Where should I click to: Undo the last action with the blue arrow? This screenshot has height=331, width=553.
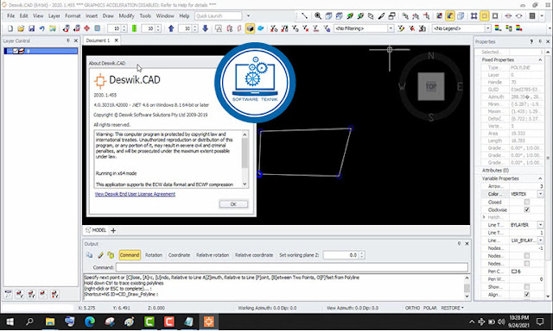42,28
